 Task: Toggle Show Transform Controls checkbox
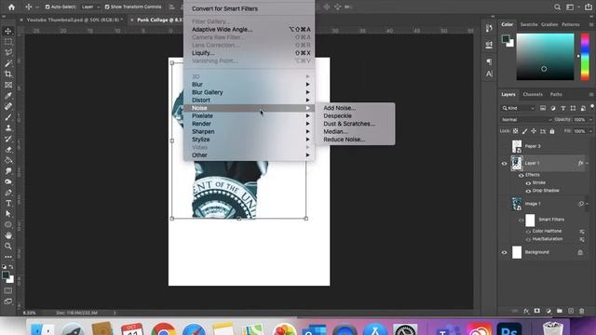coord(107,7)
